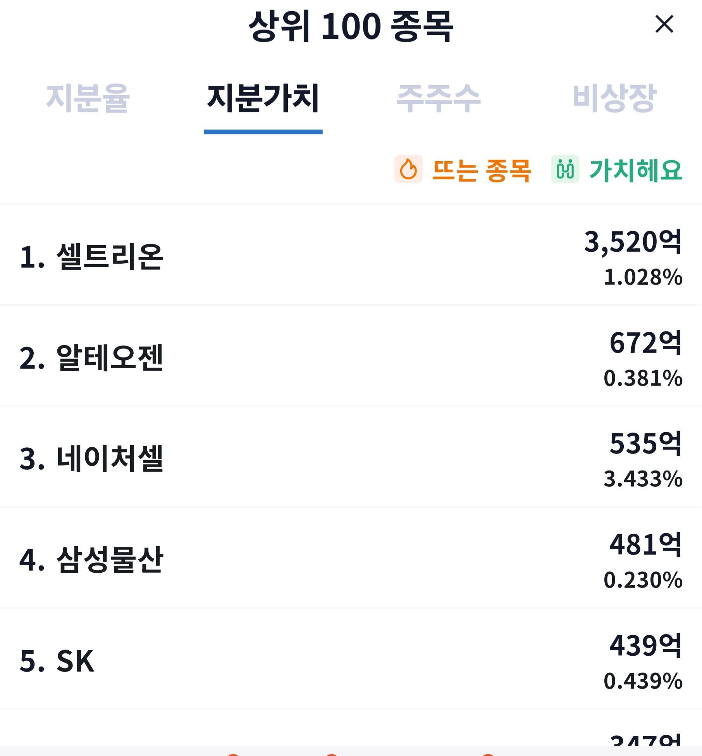This screenshot has height=756, width=702.
Task: Tap the 0.439% stake of SK
Action: [x=643, y=681]
